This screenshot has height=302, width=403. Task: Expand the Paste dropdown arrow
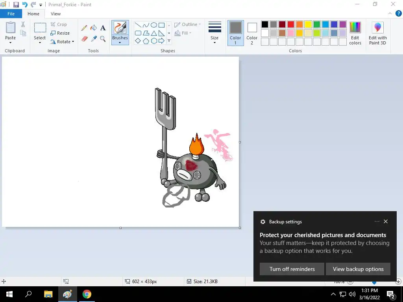tap(11, 42)
